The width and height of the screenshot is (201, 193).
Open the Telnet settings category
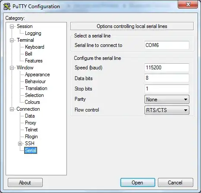tap(31, 130)
